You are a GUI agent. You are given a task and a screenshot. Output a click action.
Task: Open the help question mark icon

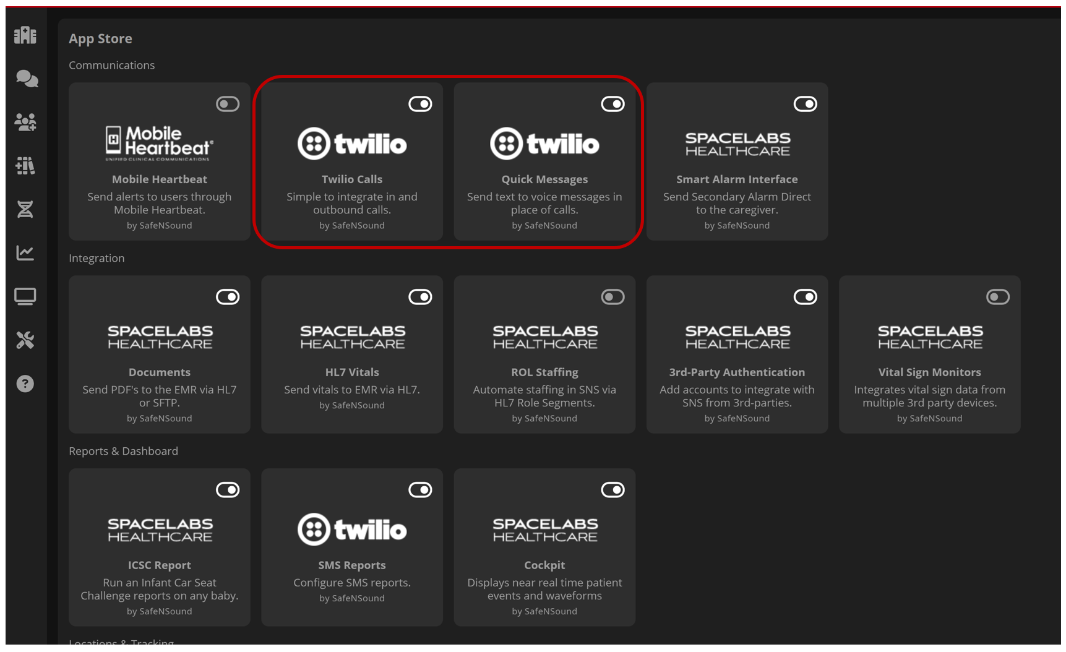click(x=25, y=384)
